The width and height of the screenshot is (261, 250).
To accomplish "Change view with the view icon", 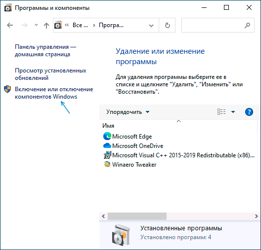I will pos(221,112).
